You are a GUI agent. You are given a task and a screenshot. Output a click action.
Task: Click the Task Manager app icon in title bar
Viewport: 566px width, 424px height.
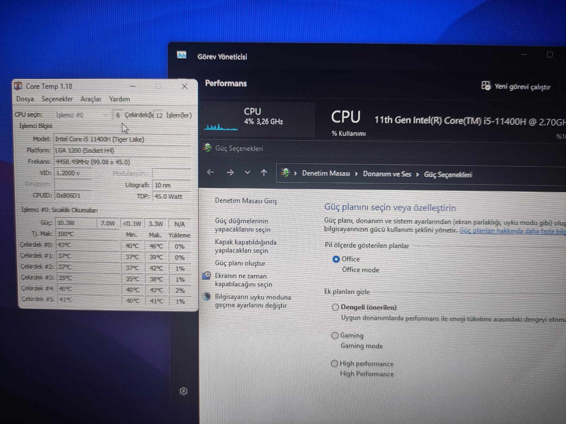181,55
